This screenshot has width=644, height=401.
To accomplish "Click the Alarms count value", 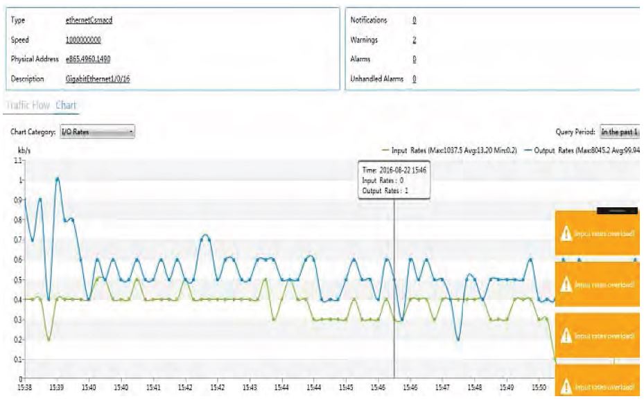I will coord(414,59).
